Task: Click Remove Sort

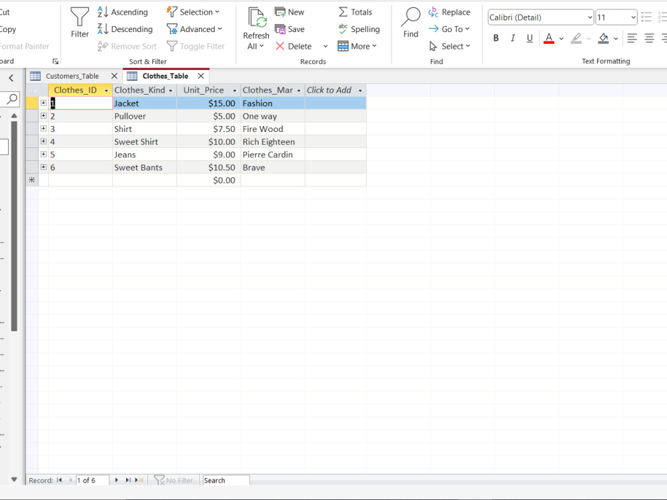Action: coord(127,46)
